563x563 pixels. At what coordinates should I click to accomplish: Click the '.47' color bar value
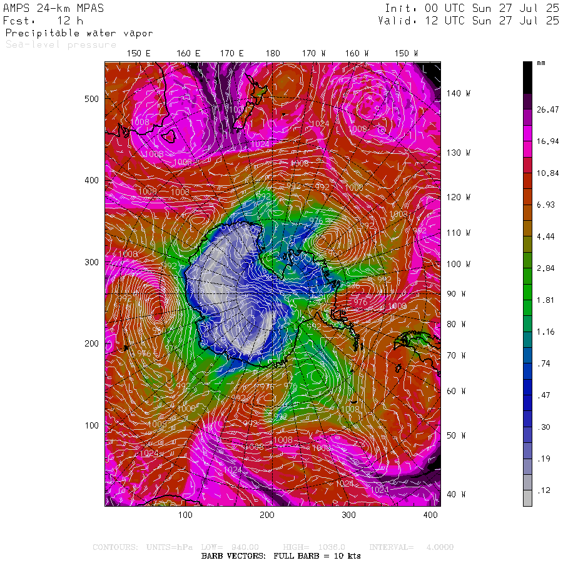point(544,395)
